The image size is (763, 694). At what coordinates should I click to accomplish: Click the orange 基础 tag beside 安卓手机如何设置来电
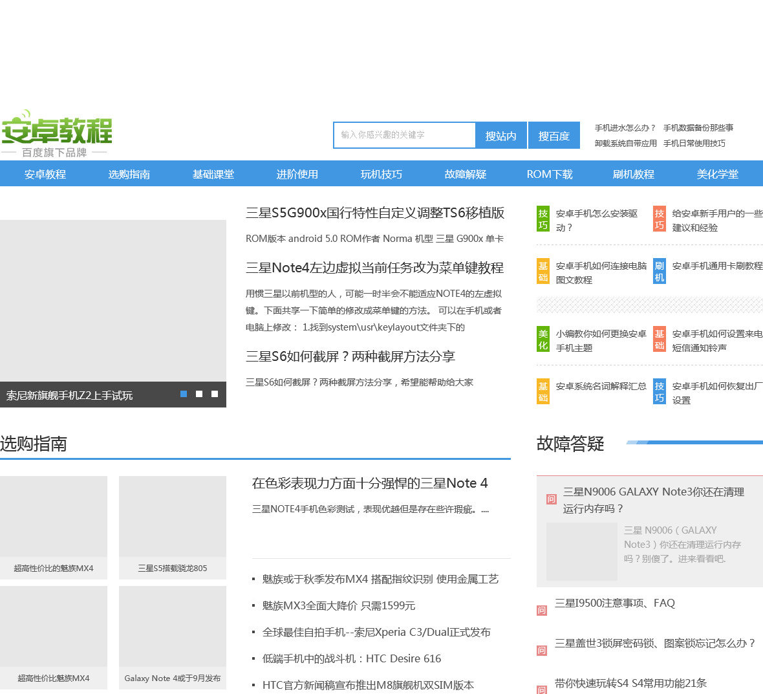(660, 339)
